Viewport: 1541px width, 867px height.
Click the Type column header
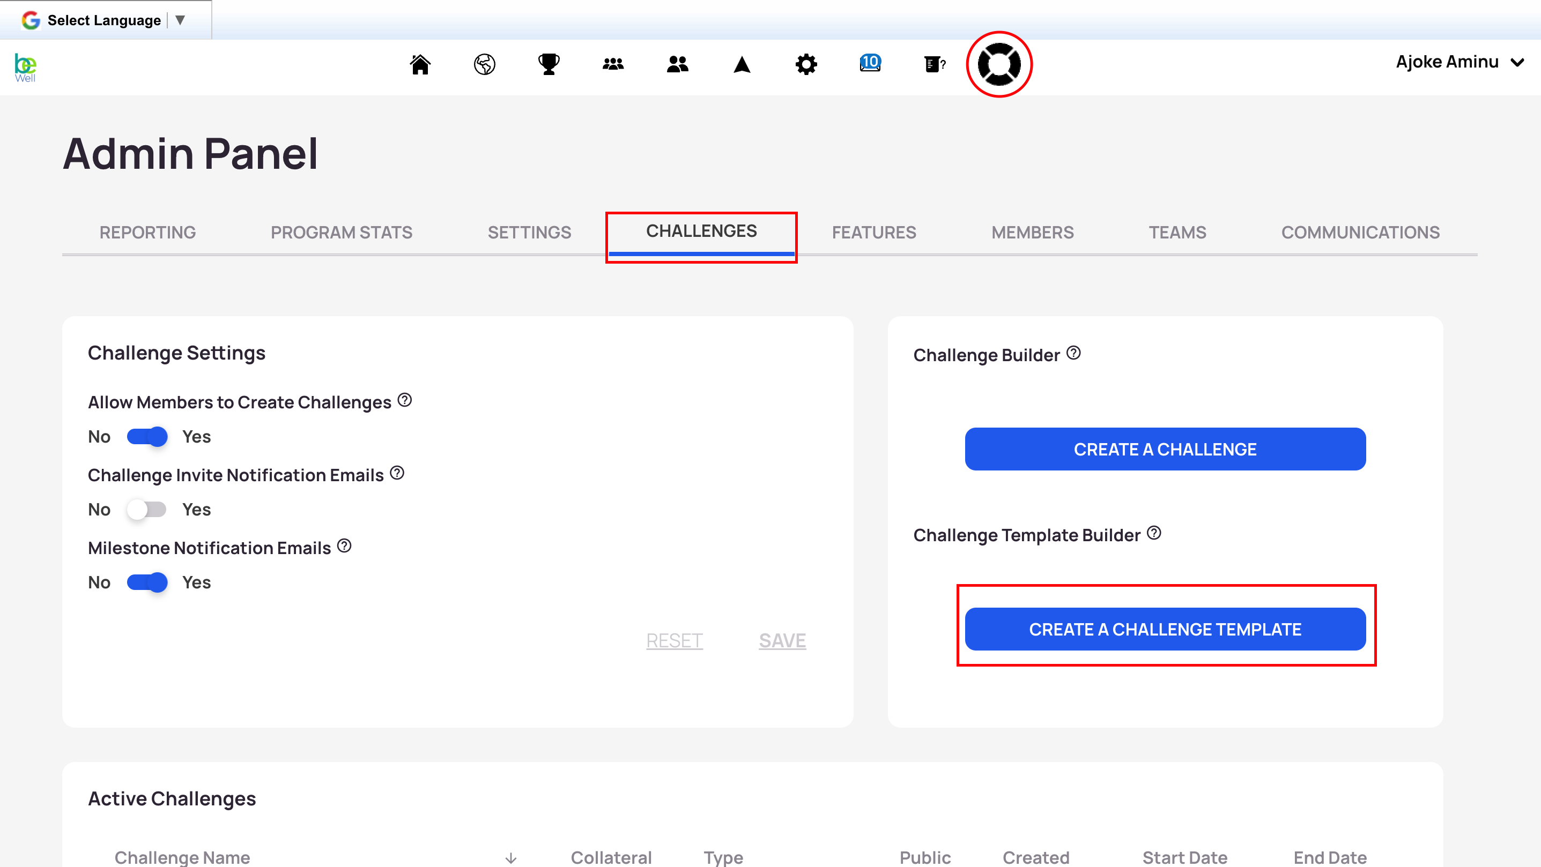pos(723,858)
